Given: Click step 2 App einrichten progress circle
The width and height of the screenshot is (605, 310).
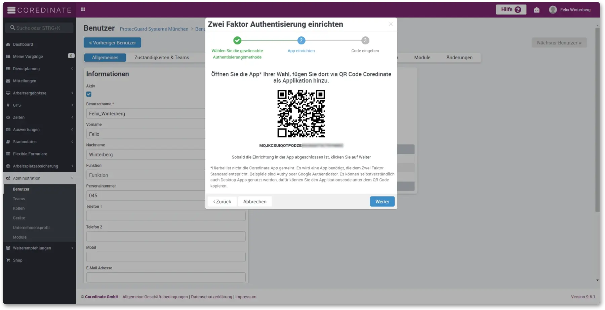Looking at the screenshot, I should coord(301,40).
